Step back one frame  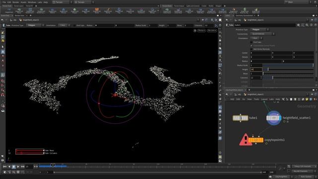9,167
